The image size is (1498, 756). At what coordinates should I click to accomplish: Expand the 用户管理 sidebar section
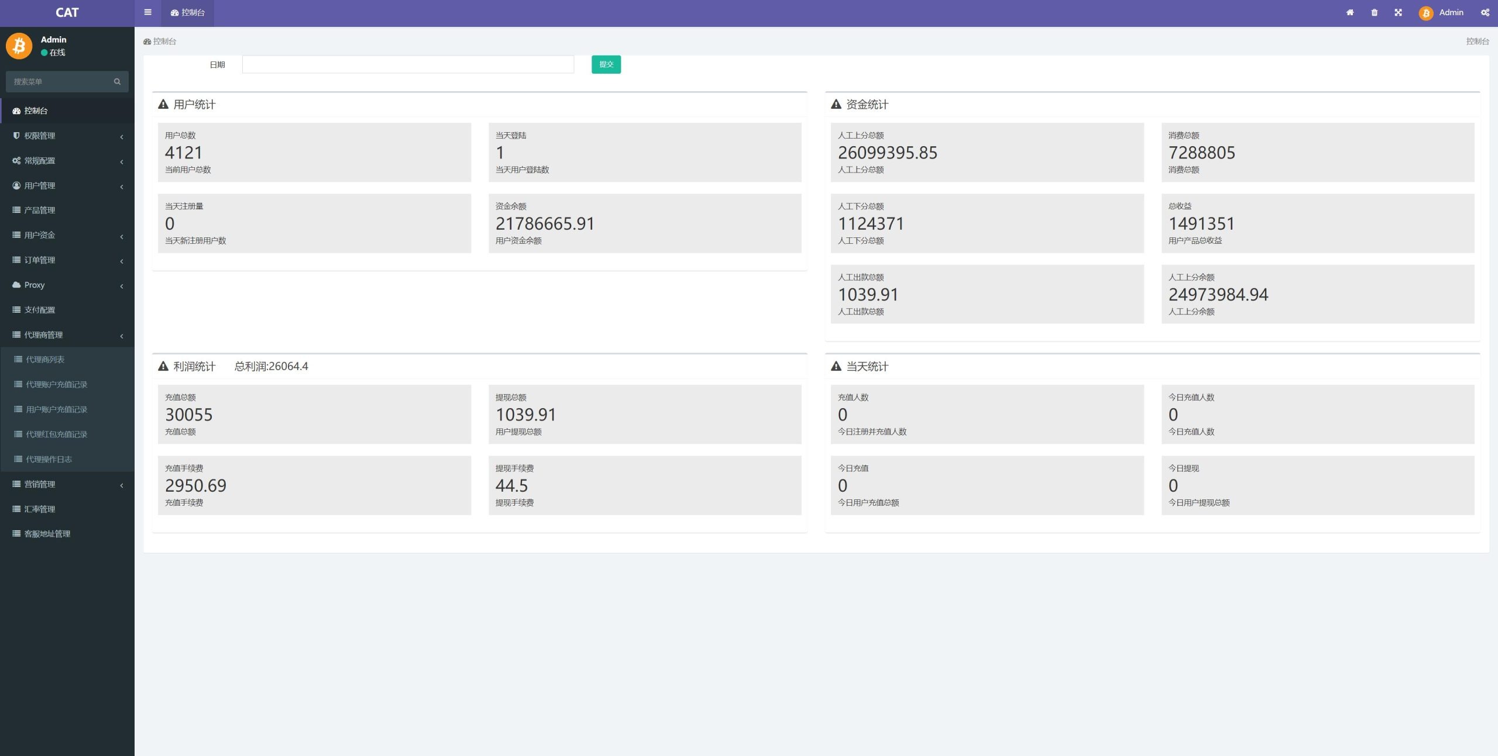(67, 185)
